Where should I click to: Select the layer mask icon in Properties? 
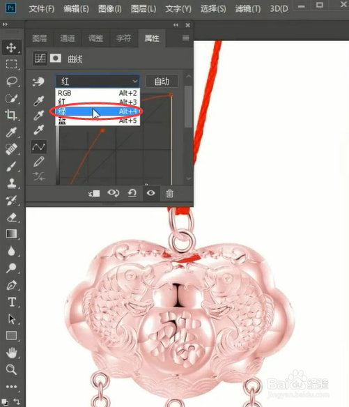pyautogui.click(x=55, y=58)
